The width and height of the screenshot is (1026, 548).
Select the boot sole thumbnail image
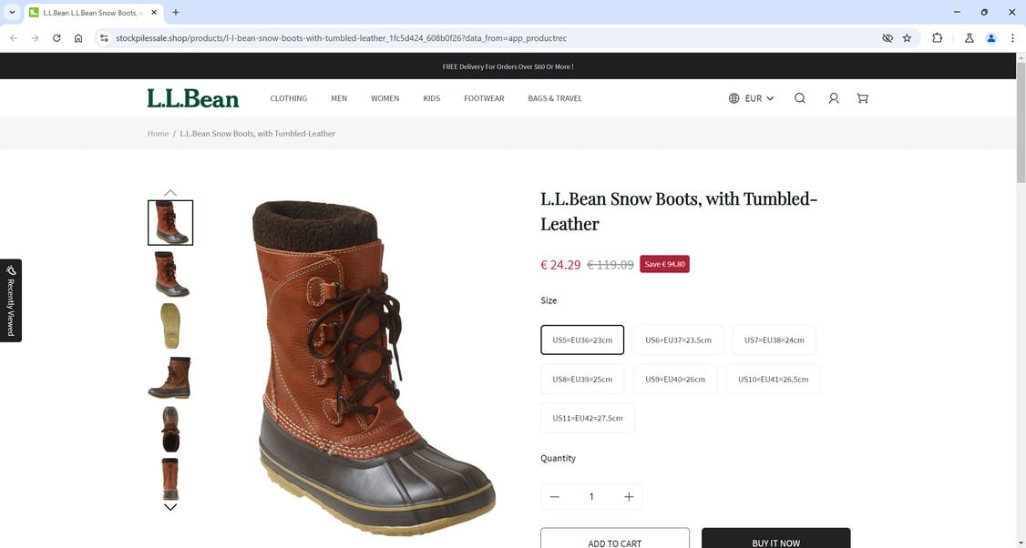pyautogui.click(x=170, y=325)
